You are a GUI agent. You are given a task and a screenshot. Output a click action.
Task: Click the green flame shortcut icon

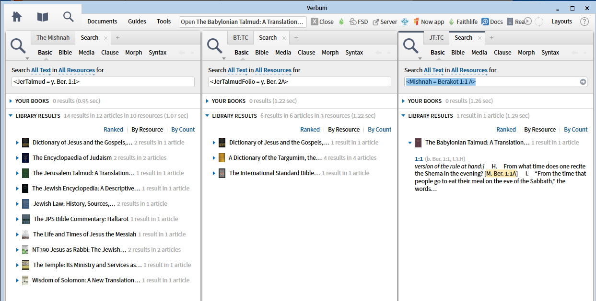[x=341, y=22]
